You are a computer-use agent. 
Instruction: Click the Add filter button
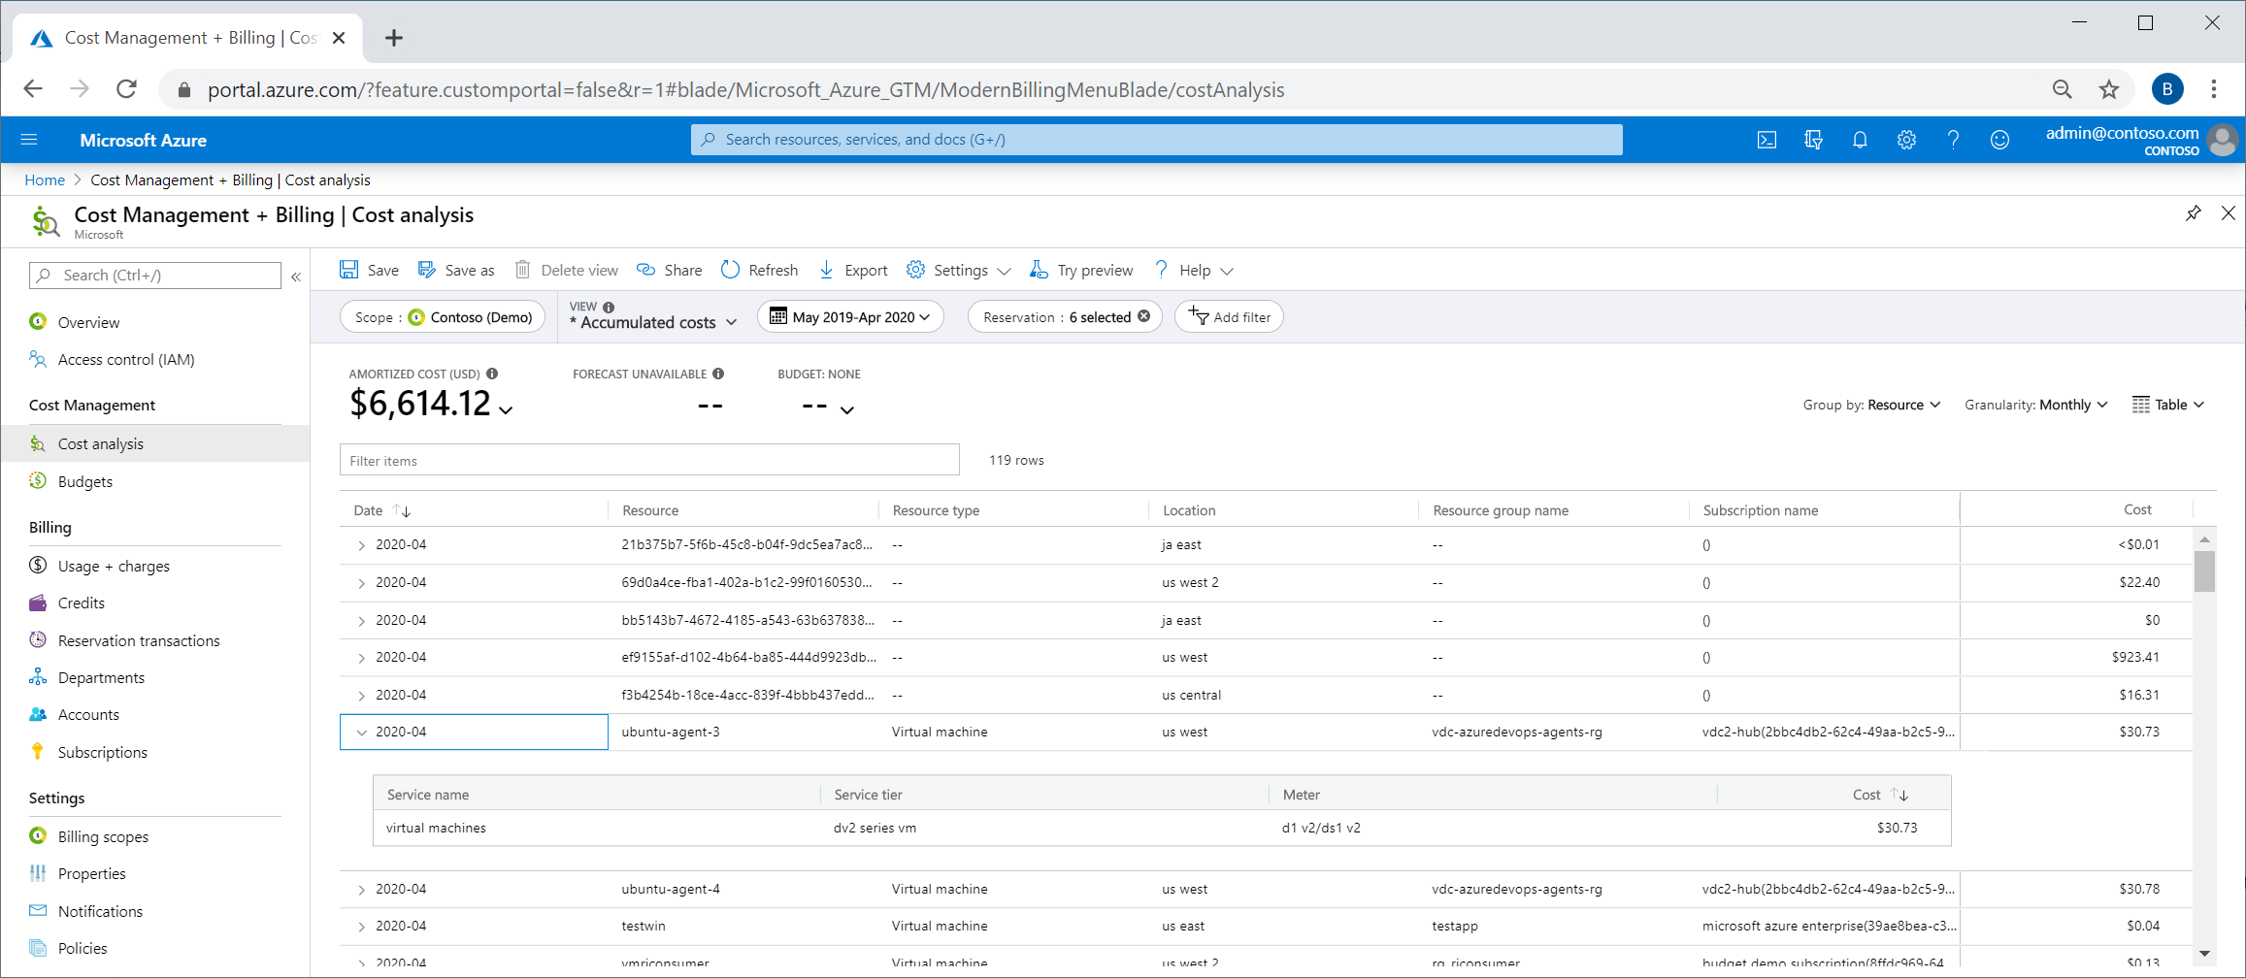(x=1229, y=317)
